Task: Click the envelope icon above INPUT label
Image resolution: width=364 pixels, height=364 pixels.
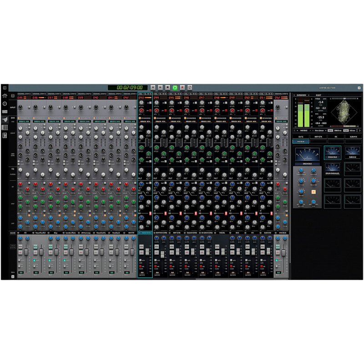Action: click(x=12, y=96)
